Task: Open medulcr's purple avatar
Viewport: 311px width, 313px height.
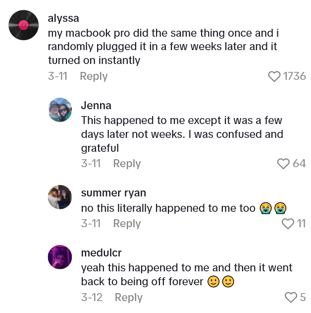Action: (60, 257)
